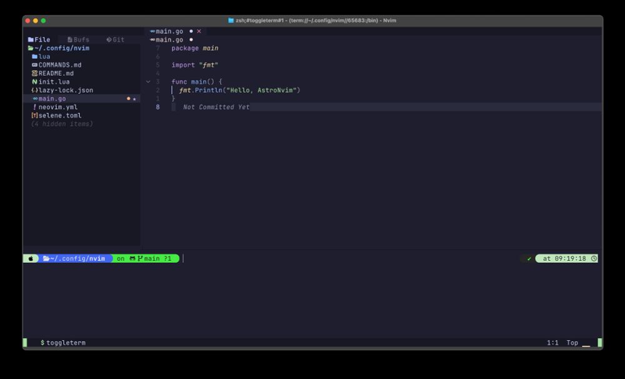Click the Neovim icon beside init.lua
625x379 pixels.
(x=34, y=81)
